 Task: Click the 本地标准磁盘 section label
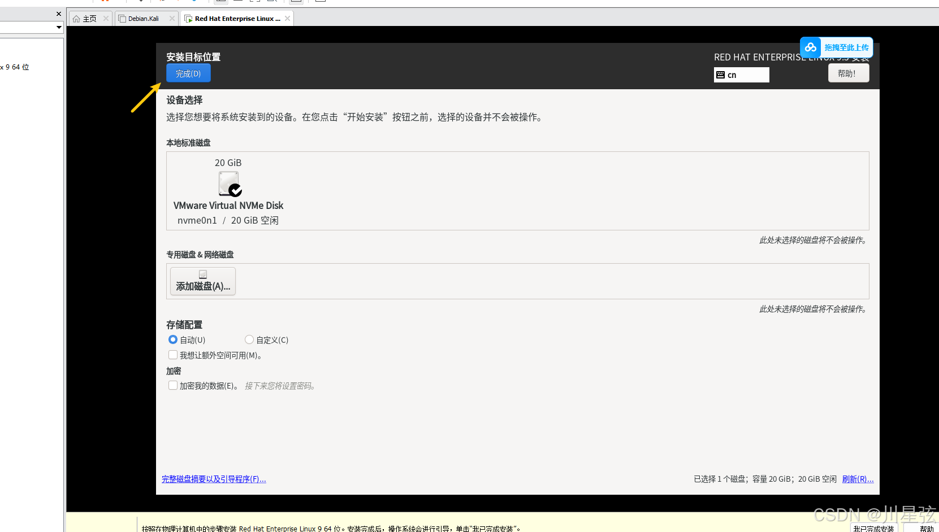[x=188, y=143]
